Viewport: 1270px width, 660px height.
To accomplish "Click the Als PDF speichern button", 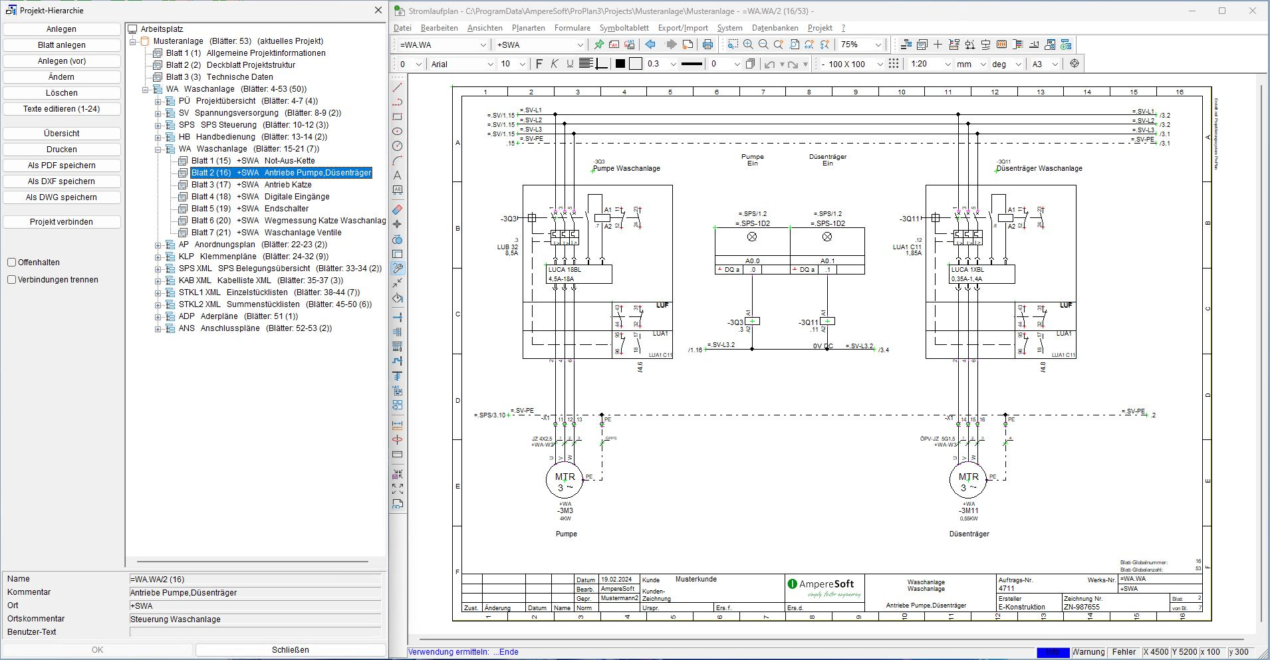I will pyautogui.click(x=62, y=165).
